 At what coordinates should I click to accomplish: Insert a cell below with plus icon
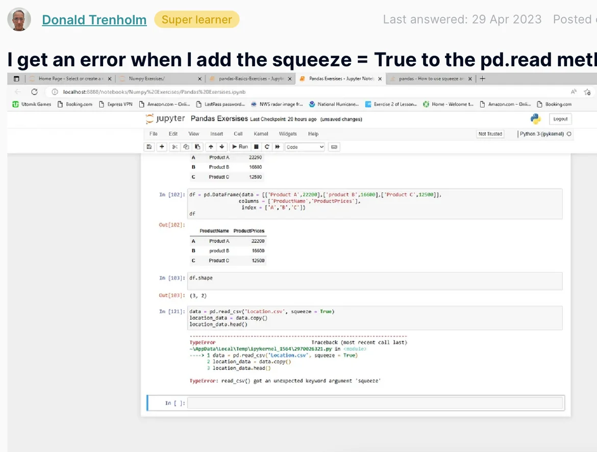(162, 147)
